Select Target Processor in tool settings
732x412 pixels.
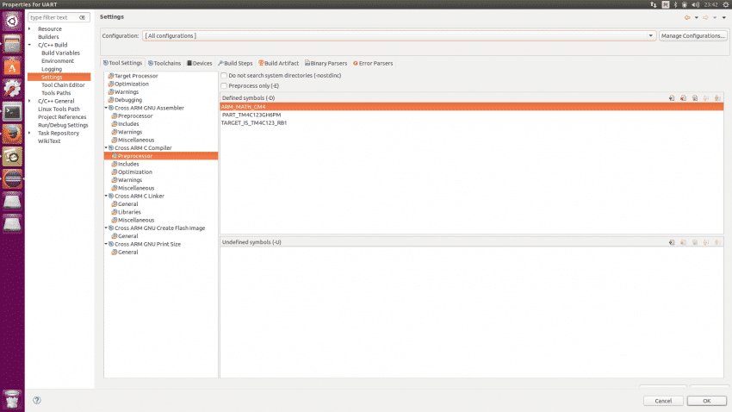click(x=136, y=76)
